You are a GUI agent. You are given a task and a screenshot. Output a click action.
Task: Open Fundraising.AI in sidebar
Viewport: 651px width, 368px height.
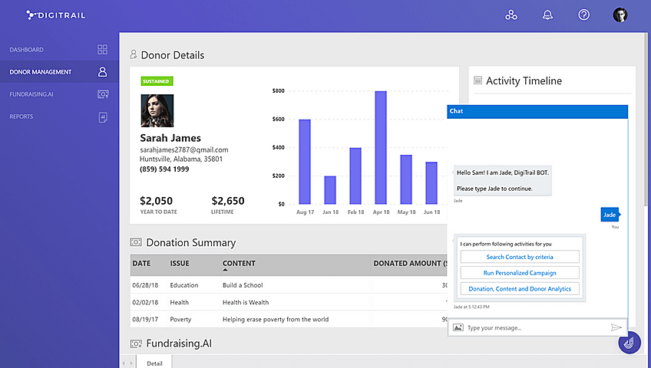31,94
